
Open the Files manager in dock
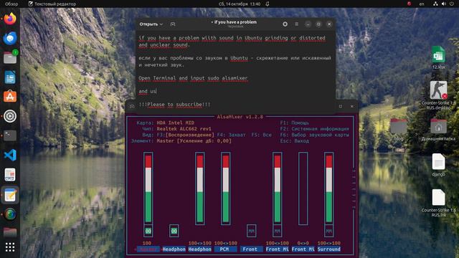(10, 57)
